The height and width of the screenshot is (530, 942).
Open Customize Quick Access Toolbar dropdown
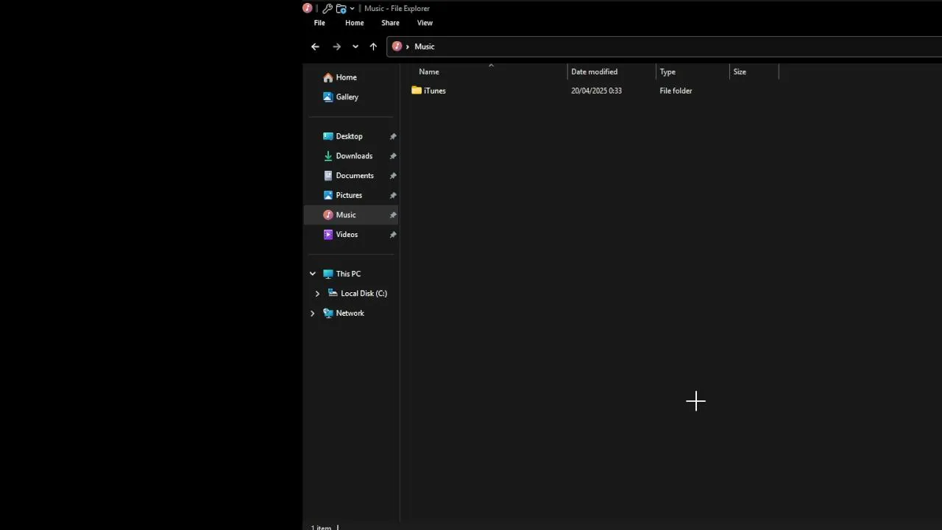pyautogui.click(x=352, y=9)
